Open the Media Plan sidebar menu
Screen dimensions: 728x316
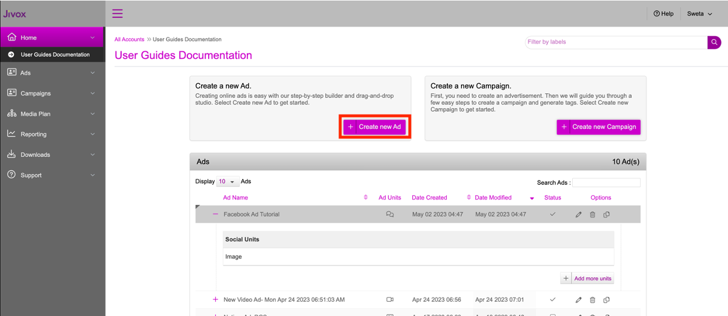[52, 113]
